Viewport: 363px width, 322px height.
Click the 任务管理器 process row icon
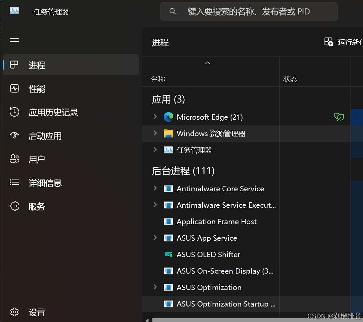(x=169, y=150)
